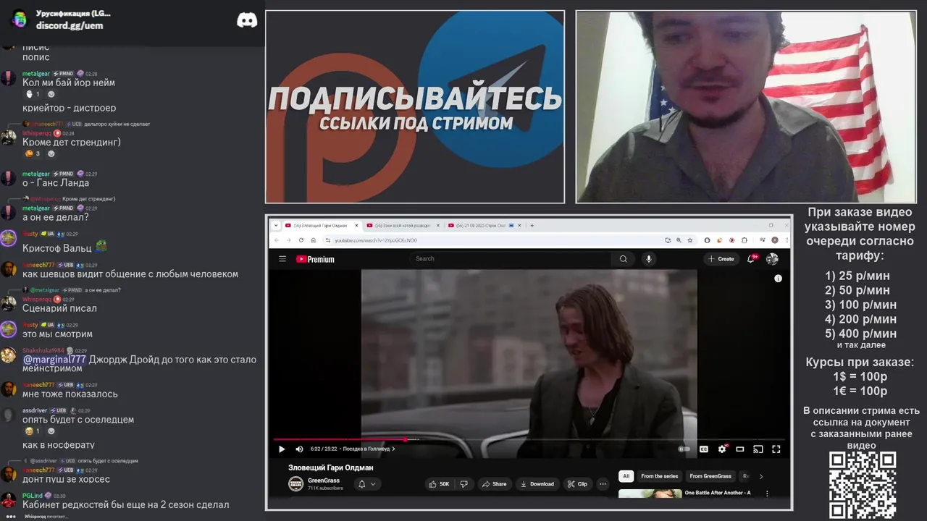Image resolution: width=927 pixels, height=521 pixels.
Task: Open the player settings gear
Action: [722, 449]
